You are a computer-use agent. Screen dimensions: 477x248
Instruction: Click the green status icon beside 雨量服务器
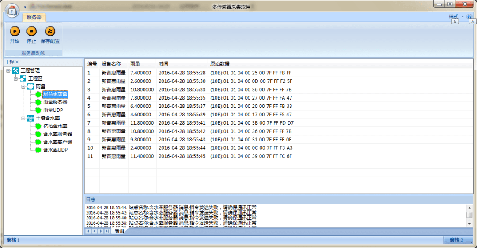pyautogui.click(x=38, y=102)
